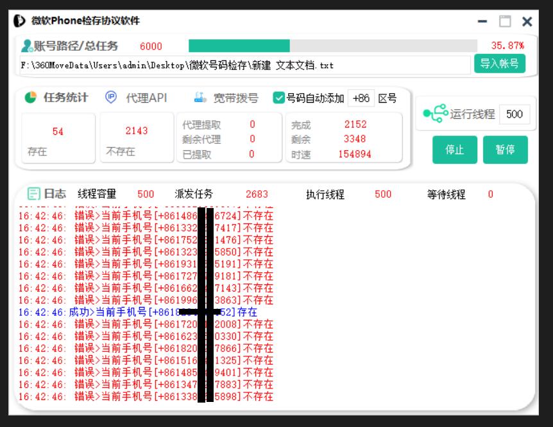Click the log line ending 6724]不存在
The width and height of the screenshot is (553, 427).
(146, 216)
